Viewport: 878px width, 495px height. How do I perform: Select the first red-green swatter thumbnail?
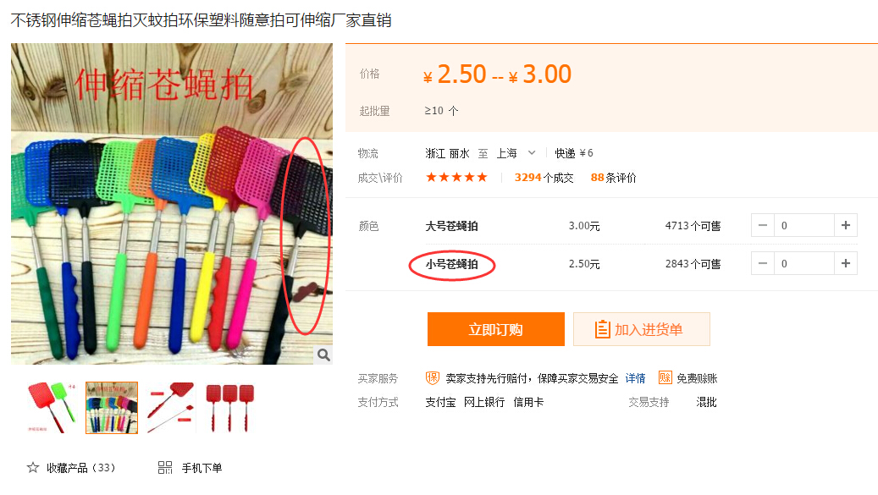click(52, 408)
